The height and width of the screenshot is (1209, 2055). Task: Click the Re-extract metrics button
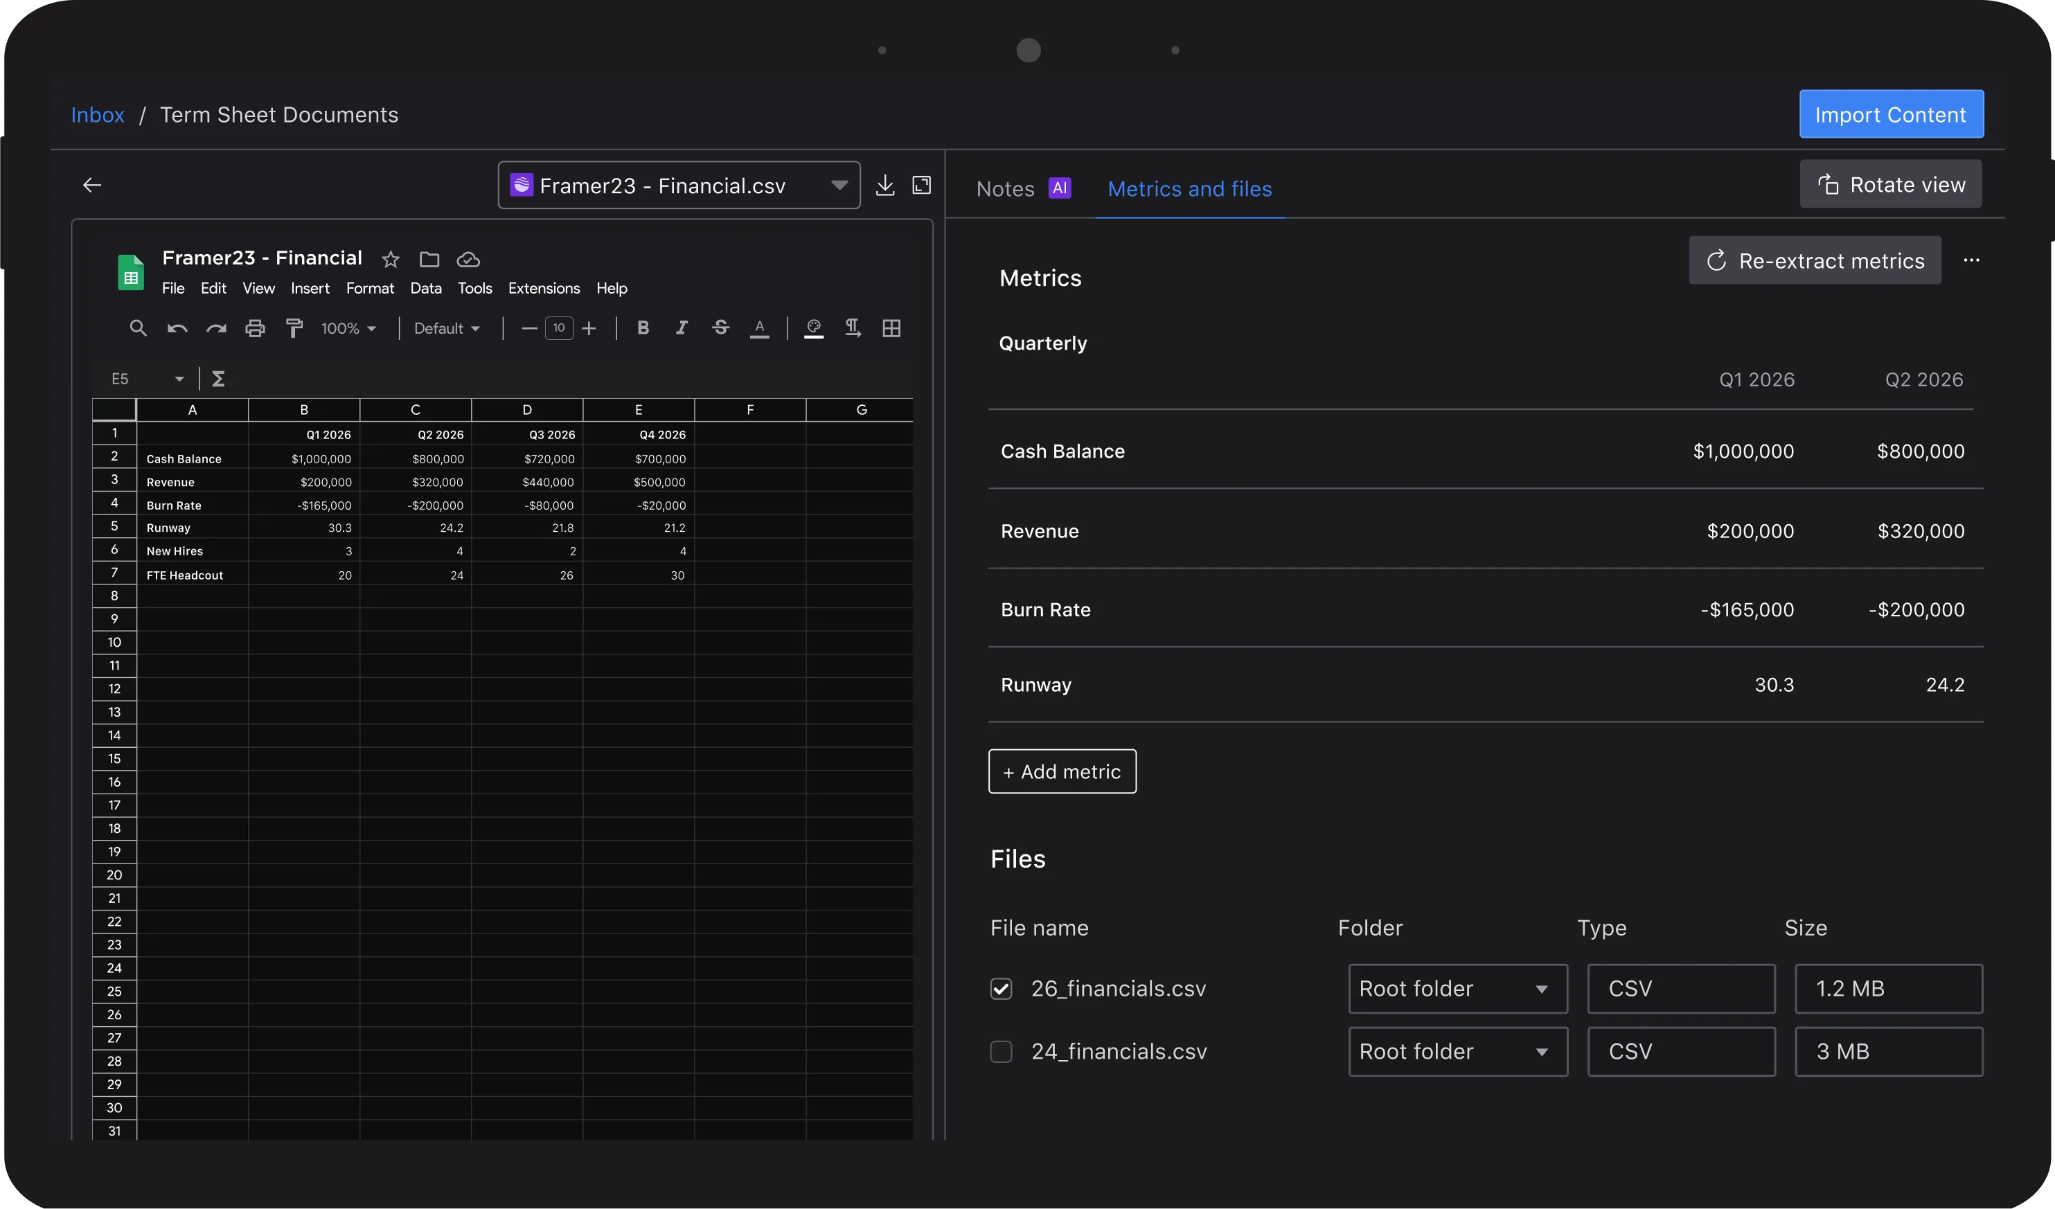coord(1815,261)
